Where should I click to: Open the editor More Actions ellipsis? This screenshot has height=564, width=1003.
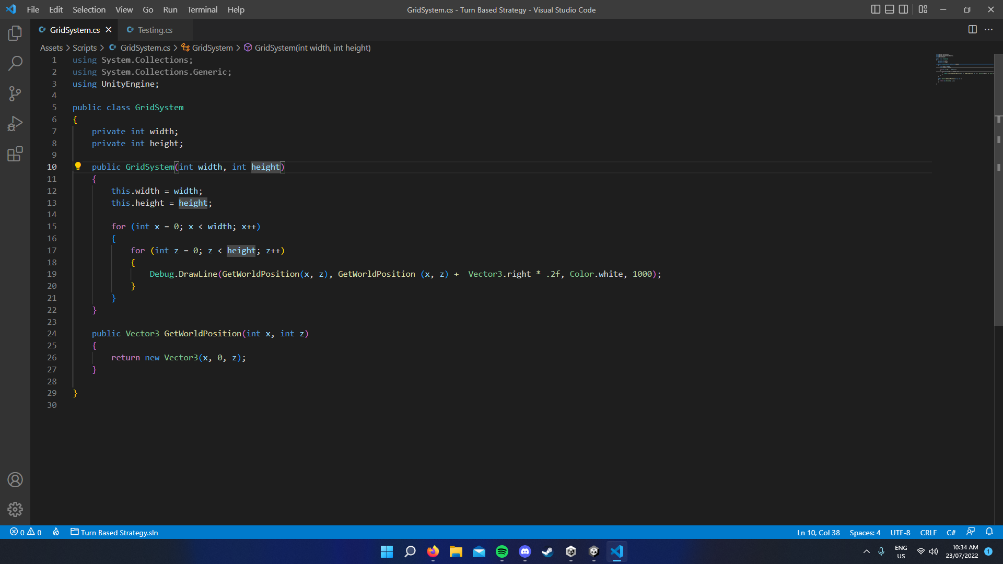point(988,30)
